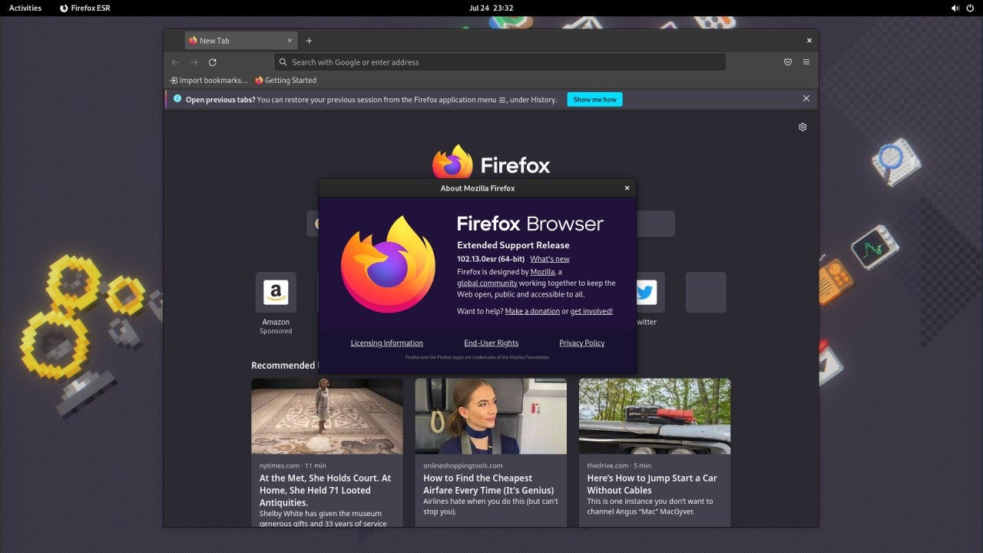
Task: Click the Make a donation link
Action: pos(532,311)
